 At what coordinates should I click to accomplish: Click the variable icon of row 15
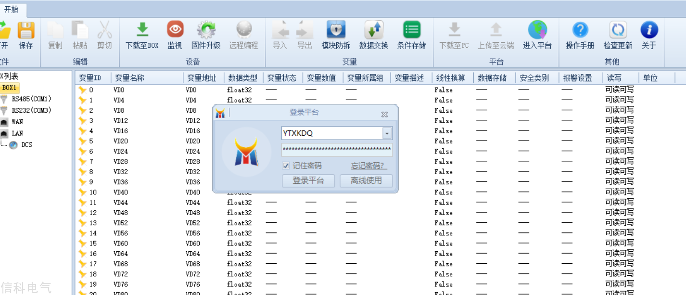[x=82, y=244]
